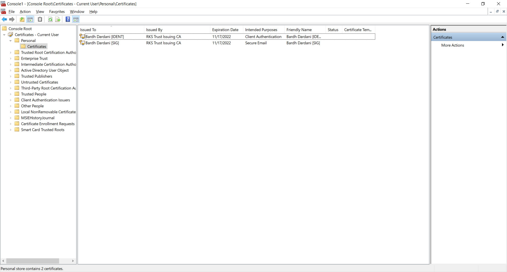
Task: Toggle Show/Hide Action Pane toolbar button
Action: point(76,20)
